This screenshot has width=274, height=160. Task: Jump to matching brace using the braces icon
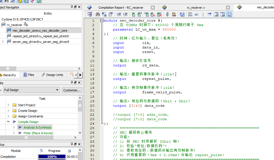pos(111,14)
